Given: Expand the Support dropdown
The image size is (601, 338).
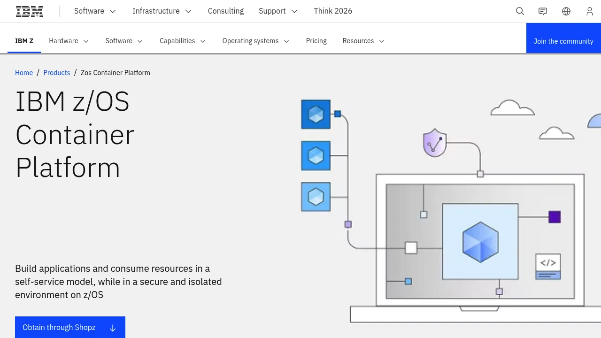Looking at the screenshot, I should [278, 11].
